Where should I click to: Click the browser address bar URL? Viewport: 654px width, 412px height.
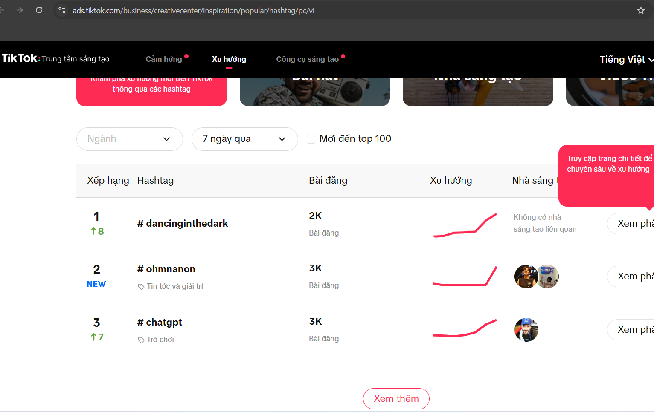[x=193, y=10]
